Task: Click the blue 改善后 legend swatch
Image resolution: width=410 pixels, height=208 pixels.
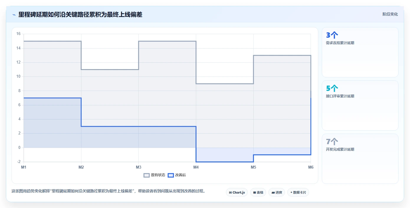Action: (170, 175)
